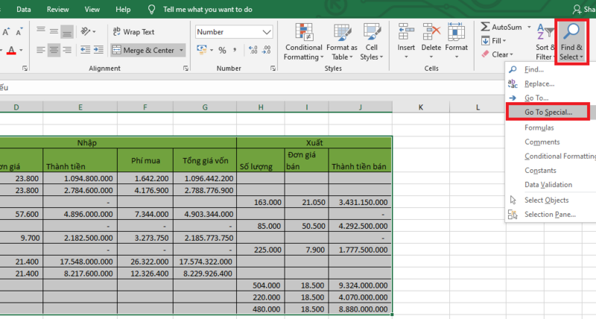The width and height of the screenshot is (596, 319).
Task: Select Replace in the dropdown menu
Action: point(539,83)
